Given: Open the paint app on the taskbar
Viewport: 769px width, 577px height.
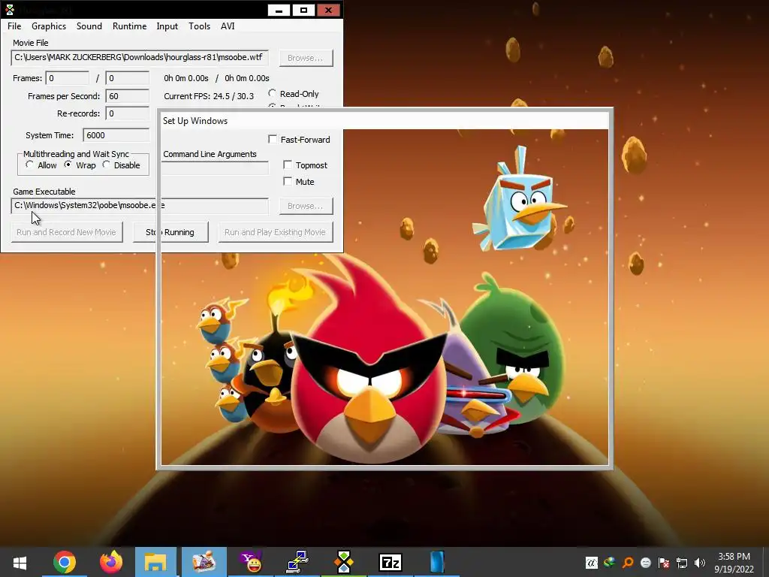Looking at the screenshot, I should point(204,562).
